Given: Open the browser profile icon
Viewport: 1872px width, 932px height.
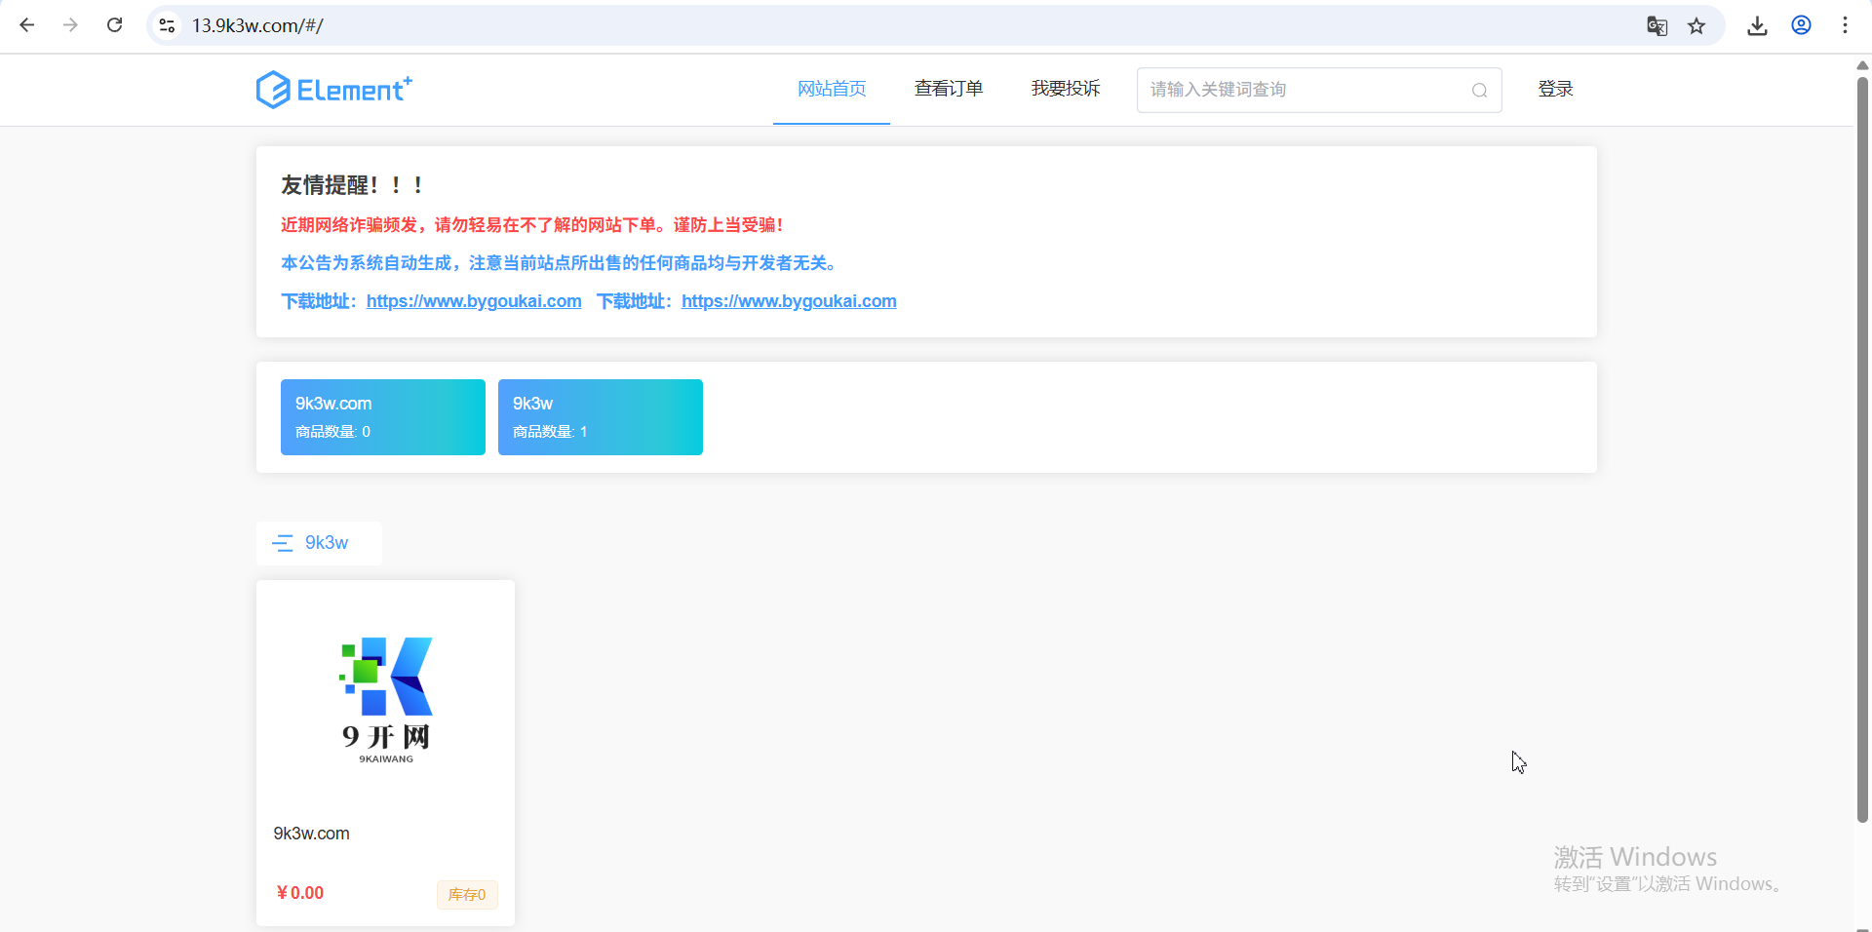Looking at the screenshot, I should 1801,25.
